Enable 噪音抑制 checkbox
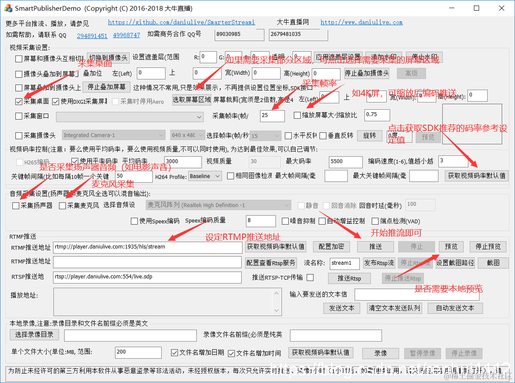Image resolution: width=515 pixels, height=383 pixels. click(x=286, y=221)
